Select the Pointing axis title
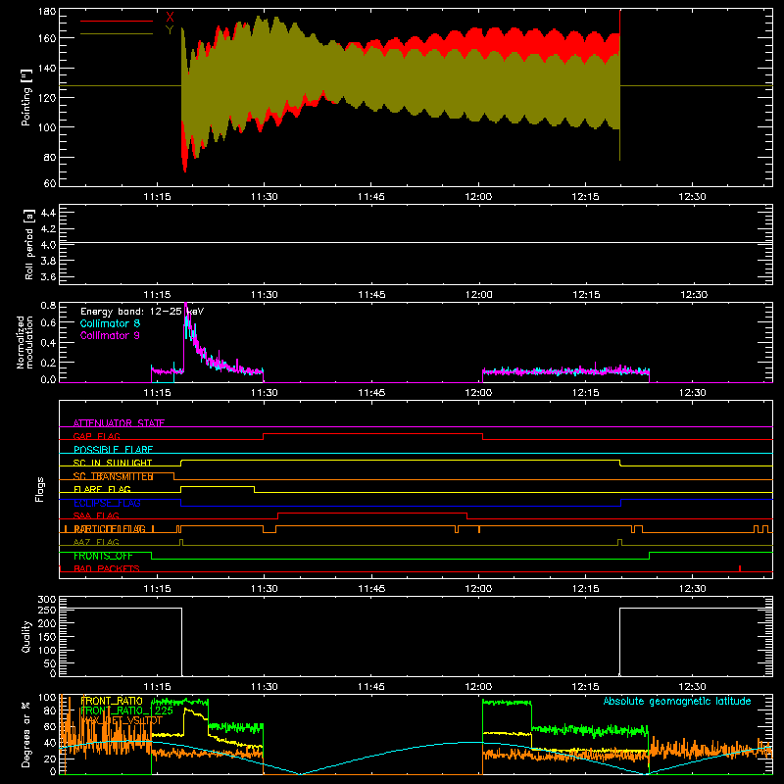 [x=26, y=97]
